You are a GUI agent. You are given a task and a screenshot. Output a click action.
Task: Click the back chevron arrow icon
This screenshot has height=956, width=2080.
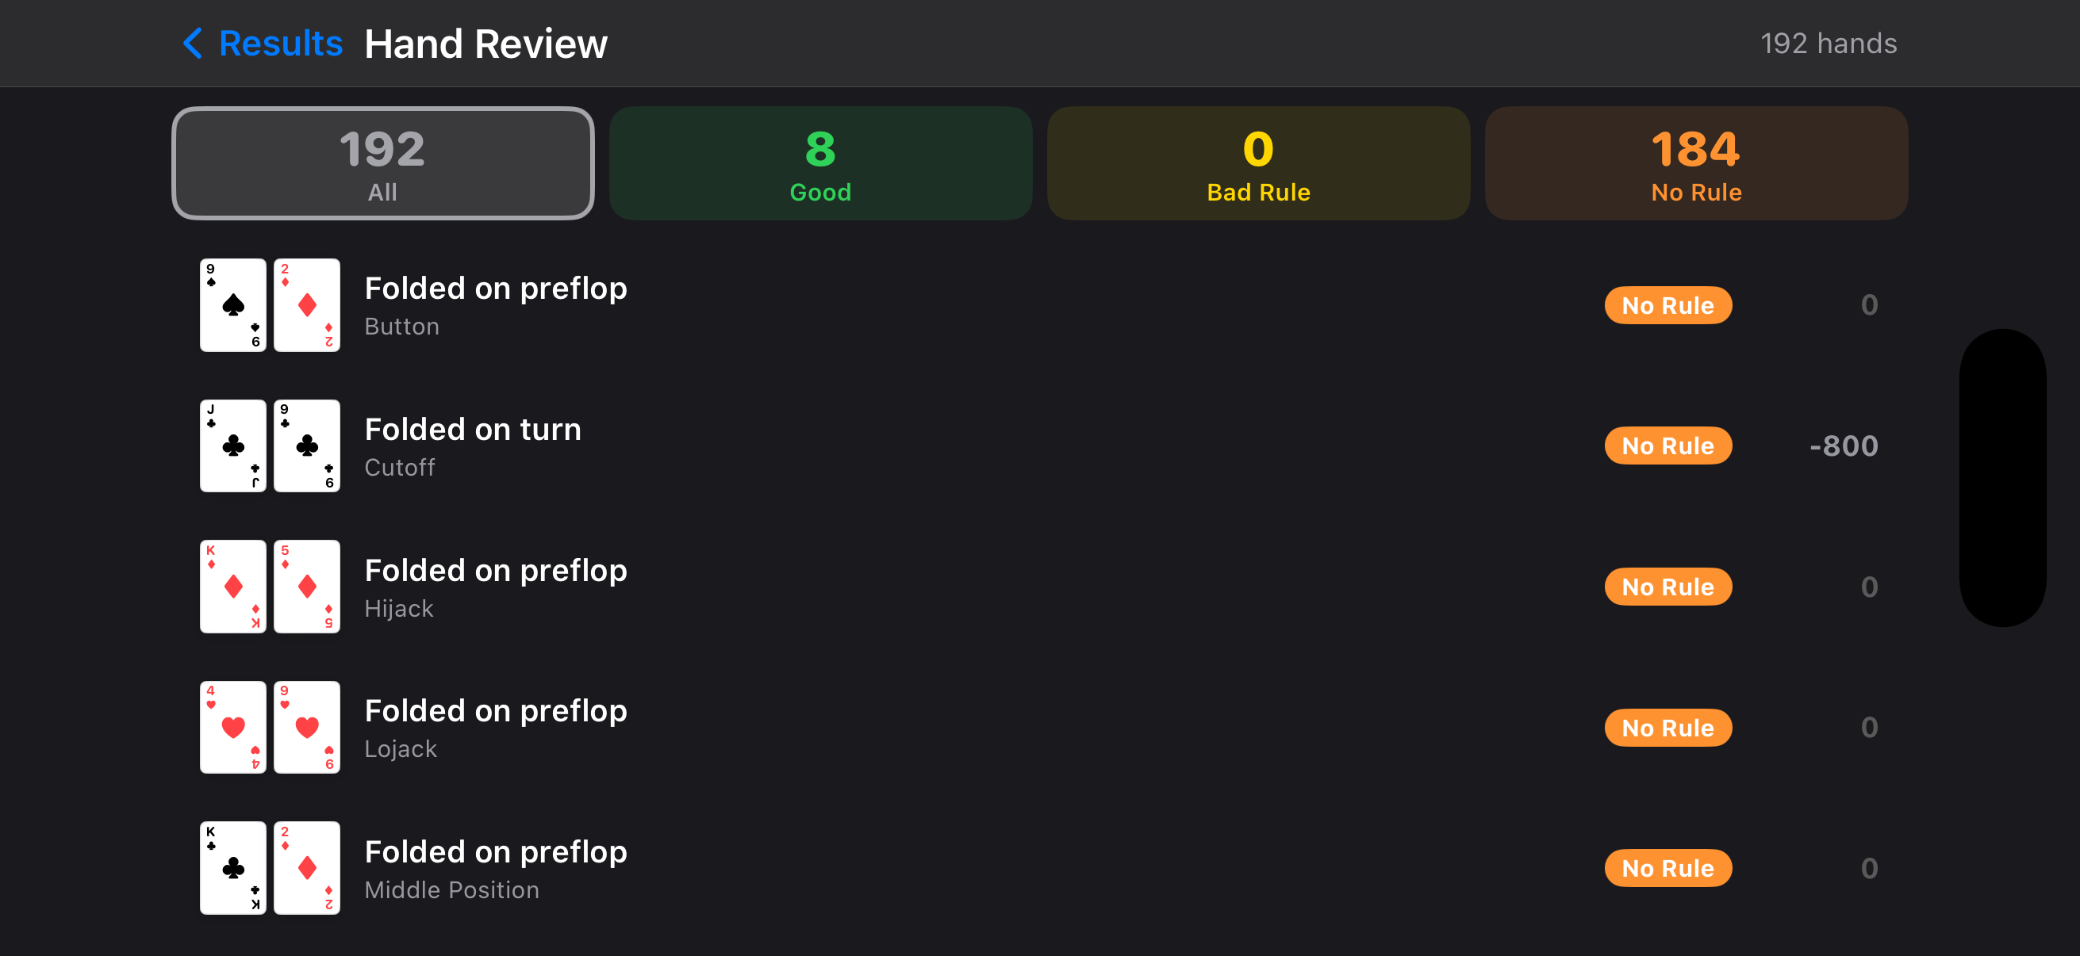pos(192,44)
